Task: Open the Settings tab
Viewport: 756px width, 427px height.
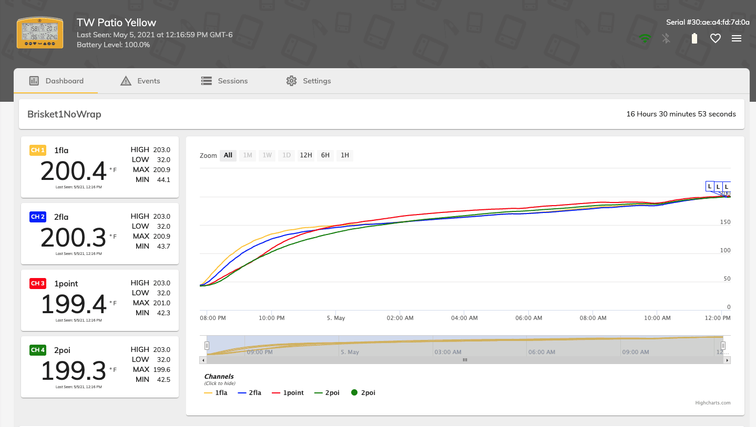Action: coord(309,81)
